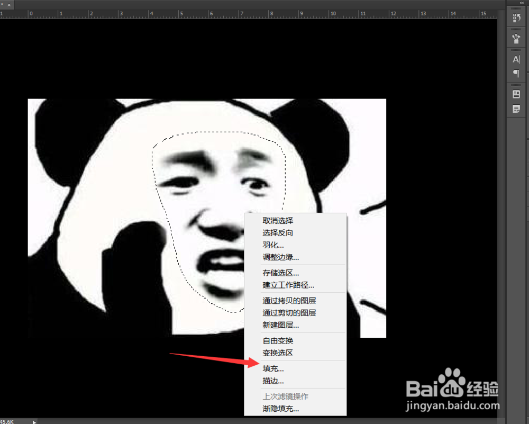Open the Brush Presets panel icon

click(x=516, y=39)
